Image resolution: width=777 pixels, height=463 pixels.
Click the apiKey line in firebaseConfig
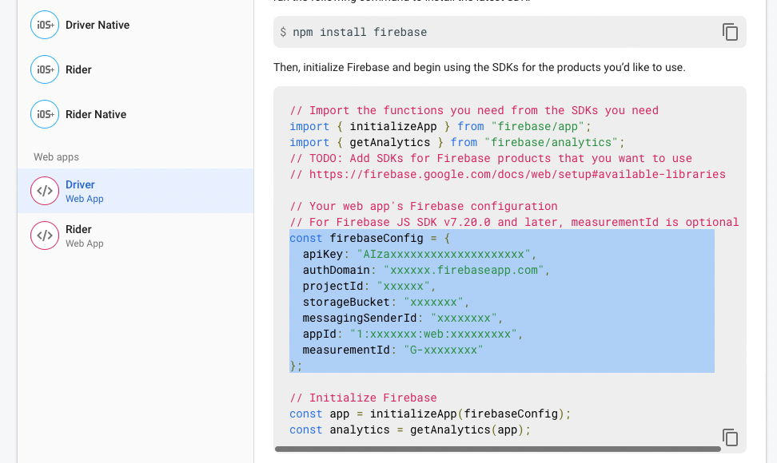(420, 255)
